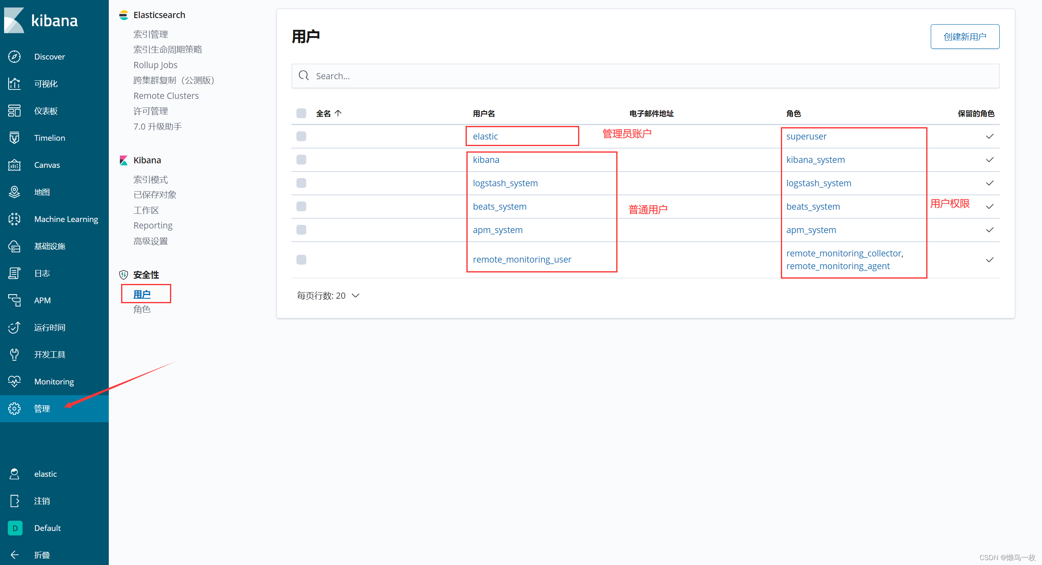Open Discover compass icon

[x=14, y=57]
